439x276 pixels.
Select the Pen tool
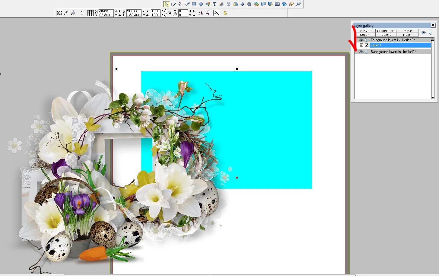187,4
